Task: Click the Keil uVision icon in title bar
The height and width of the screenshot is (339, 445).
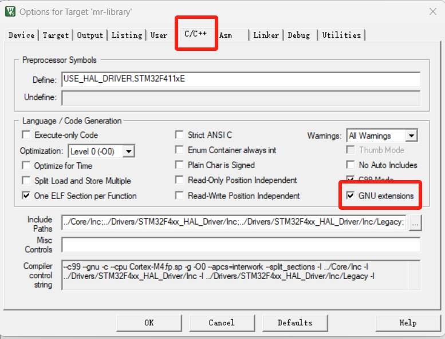Action: pos(10,11)
